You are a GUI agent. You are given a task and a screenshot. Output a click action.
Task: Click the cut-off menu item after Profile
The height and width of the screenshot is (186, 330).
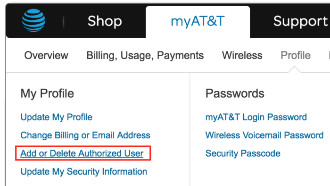[329, 55]
